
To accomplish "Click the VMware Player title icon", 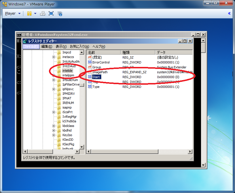I will [x=5, y=4].
